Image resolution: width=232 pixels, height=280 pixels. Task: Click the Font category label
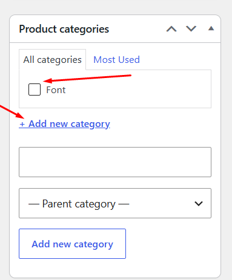(x=56, y=90)
